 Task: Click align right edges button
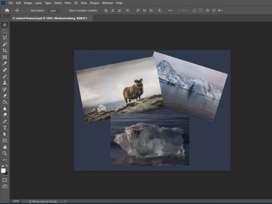coord(119,11)
